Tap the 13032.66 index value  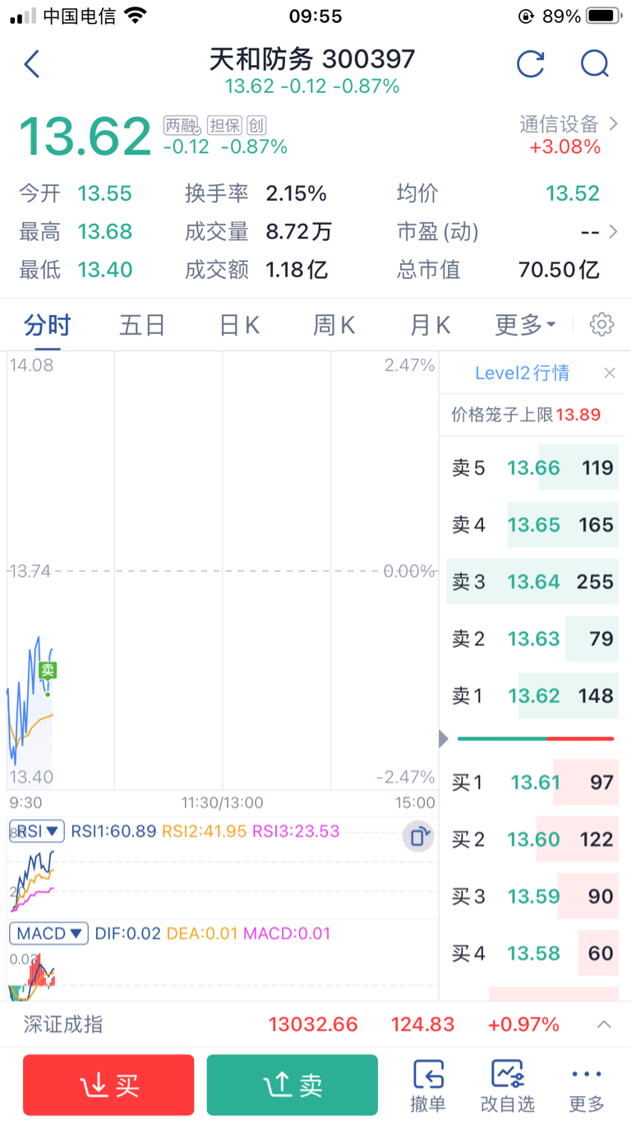pyautogui.click(x=313, y=1024)
